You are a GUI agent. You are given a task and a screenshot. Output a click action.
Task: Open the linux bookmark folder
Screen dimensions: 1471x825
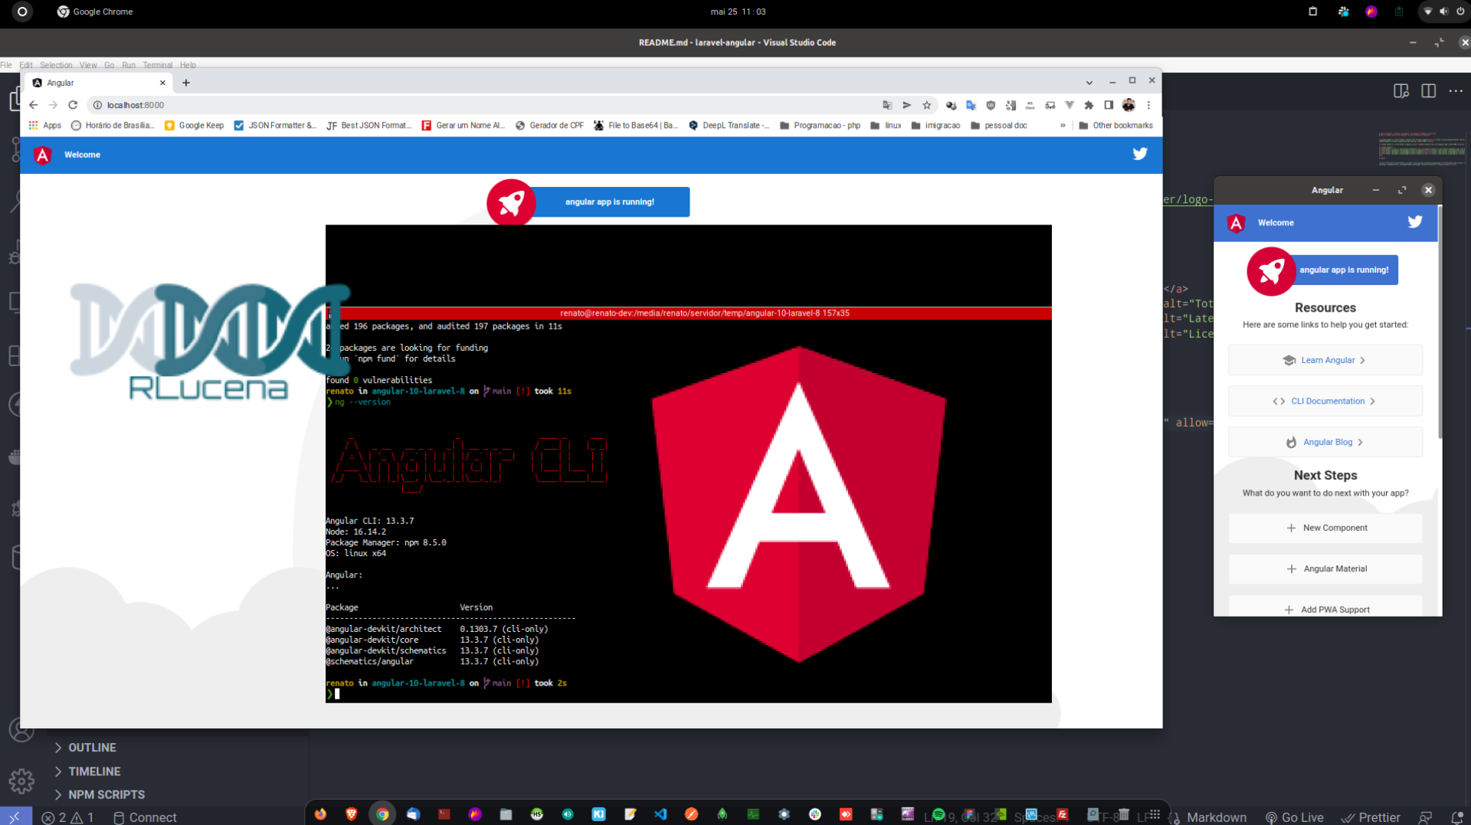[x=886, y=126]
